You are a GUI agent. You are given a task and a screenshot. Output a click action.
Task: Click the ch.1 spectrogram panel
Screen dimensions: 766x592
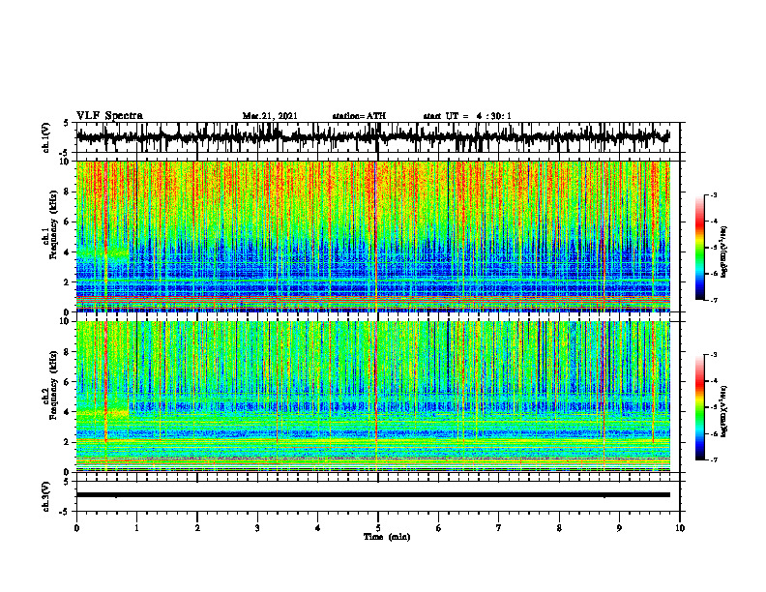pyautogui.click(x=372, y=236)
